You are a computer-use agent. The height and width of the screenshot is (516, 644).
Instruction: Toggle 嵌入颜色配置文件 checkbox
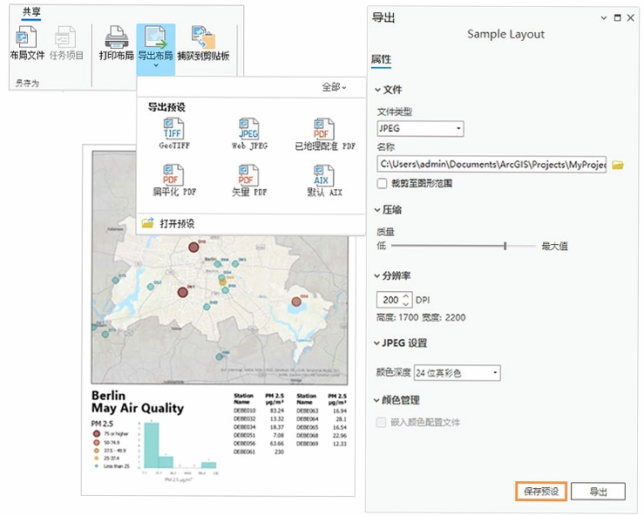click(381, 423)
